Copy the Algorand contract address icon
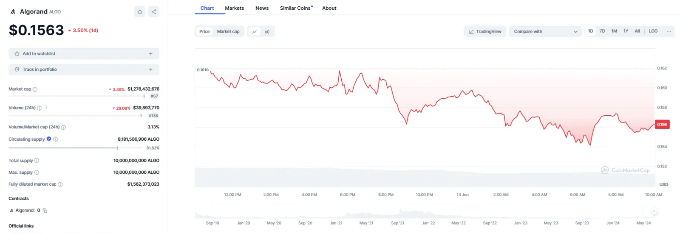 [x=45, y=211]
